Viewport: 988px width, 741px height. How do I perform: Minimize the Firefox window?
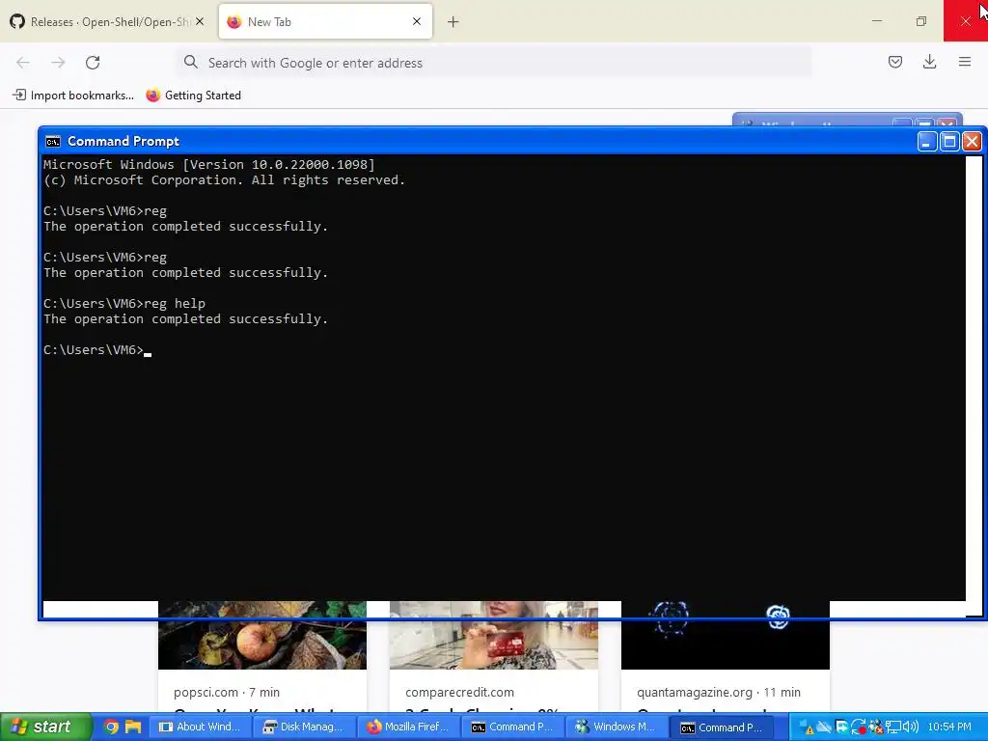tap(876, 21)
